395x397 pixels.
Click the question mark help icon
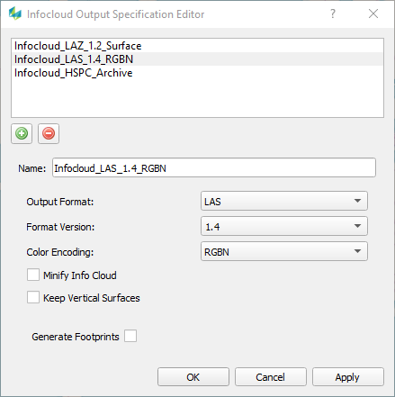pos(333,14)
